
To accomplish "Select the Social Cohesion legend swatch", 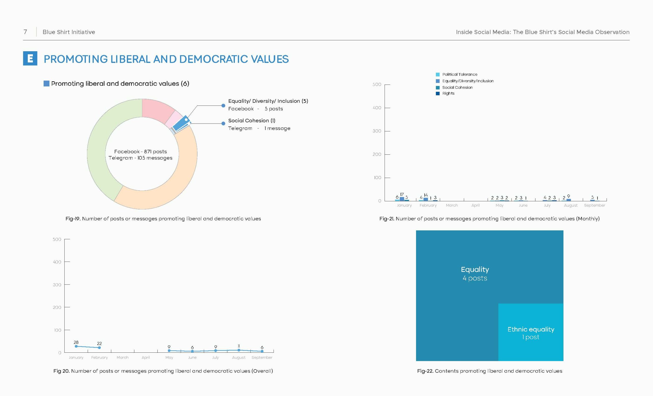I will pos(437,87).
